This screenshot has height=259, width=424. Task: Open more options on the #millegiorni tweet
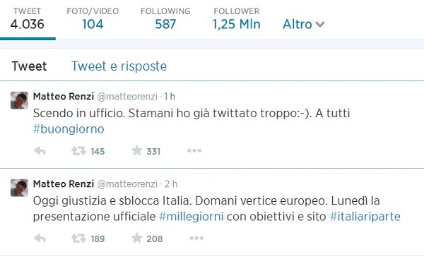click(x=196, y=238)
